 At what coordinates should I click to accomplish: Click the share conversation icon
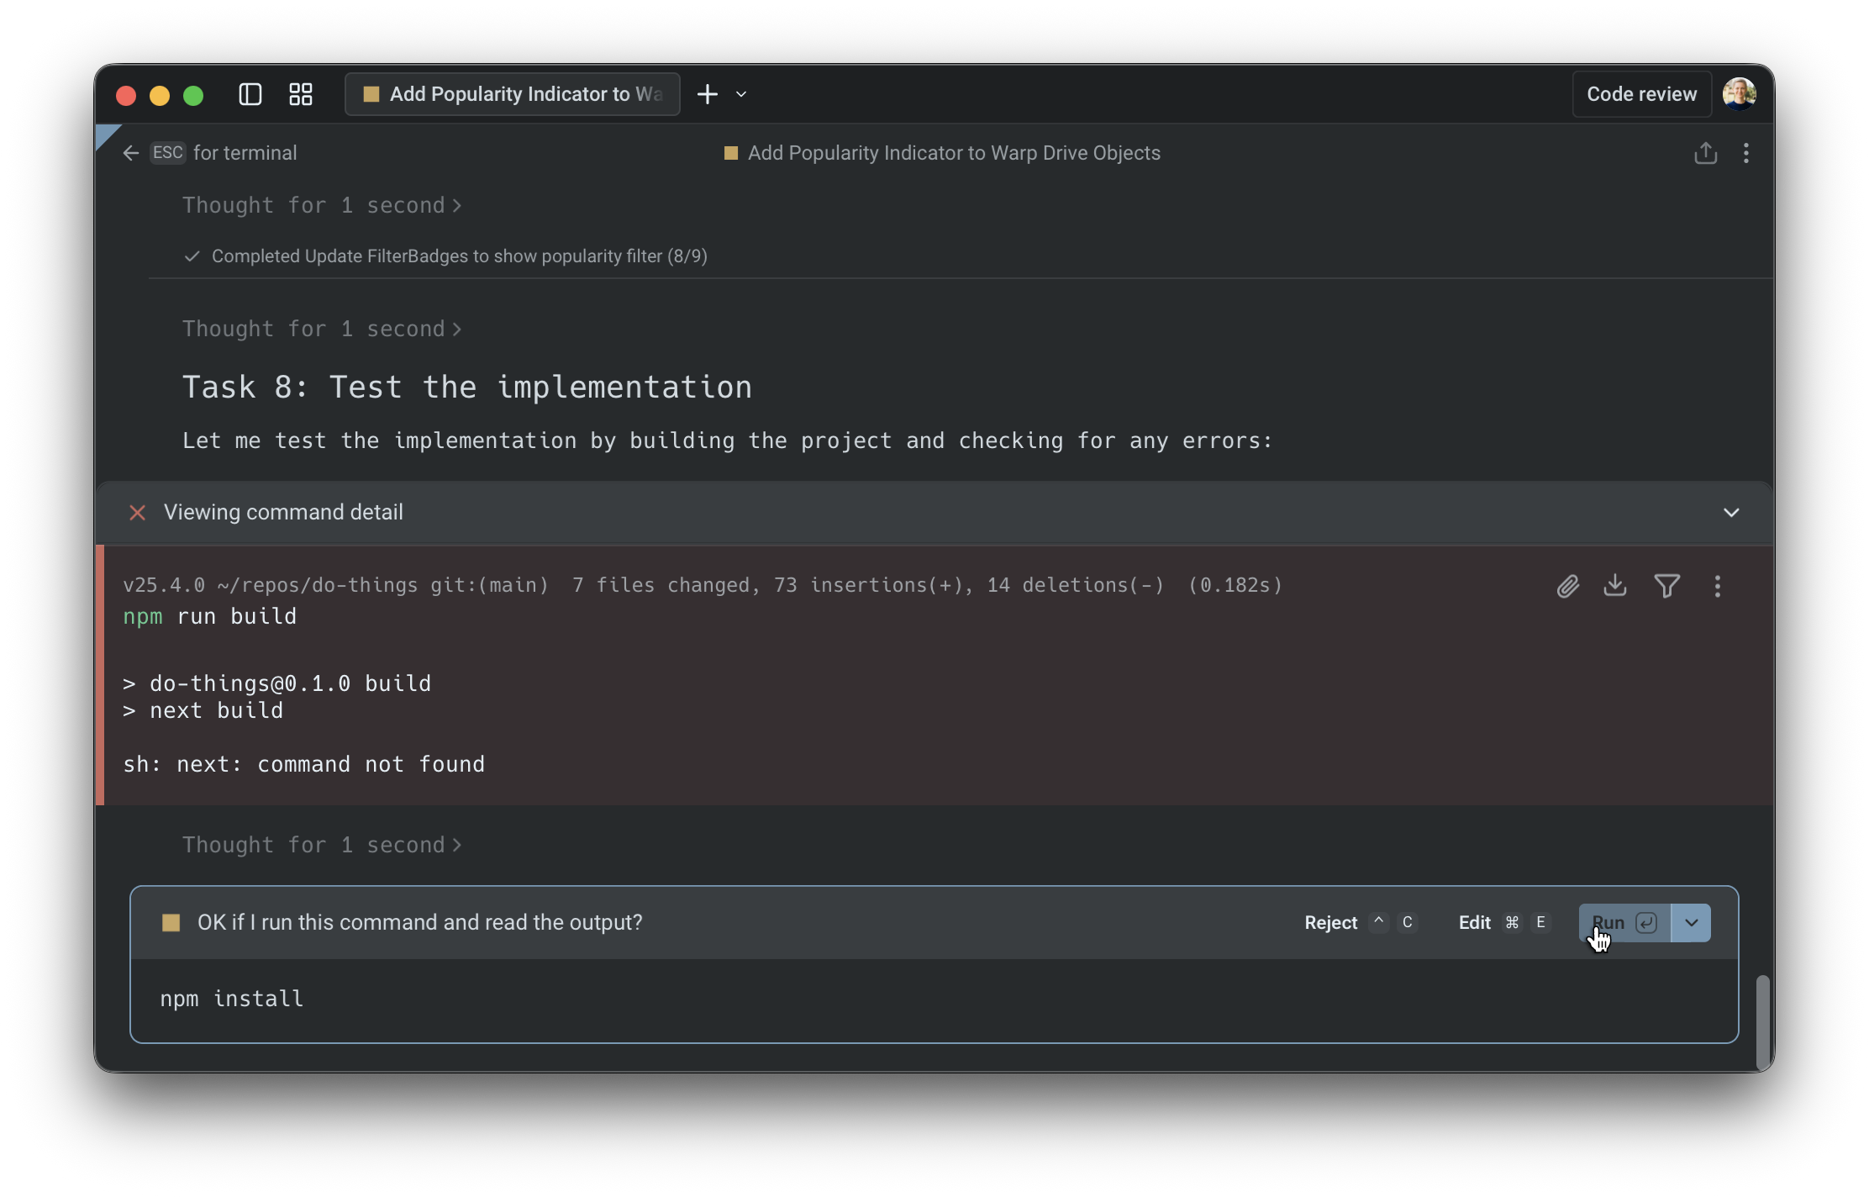coord(1705,153)
